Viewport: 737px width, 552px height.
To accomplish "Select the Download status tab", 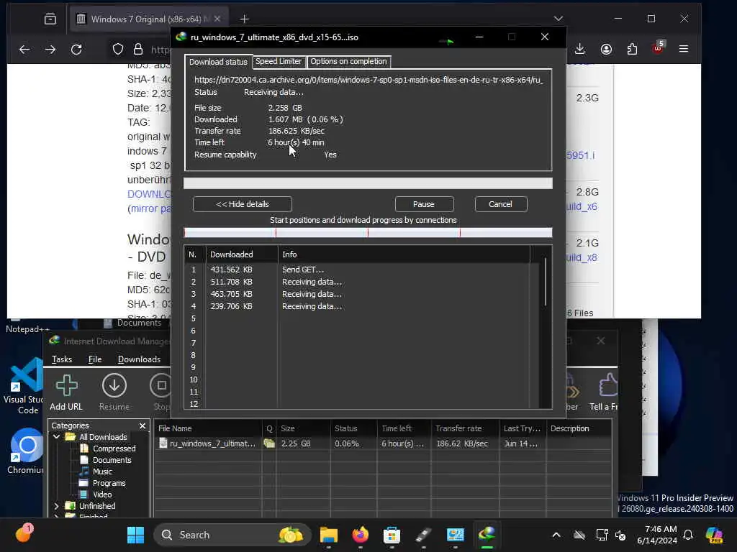I will pos(218,62).
